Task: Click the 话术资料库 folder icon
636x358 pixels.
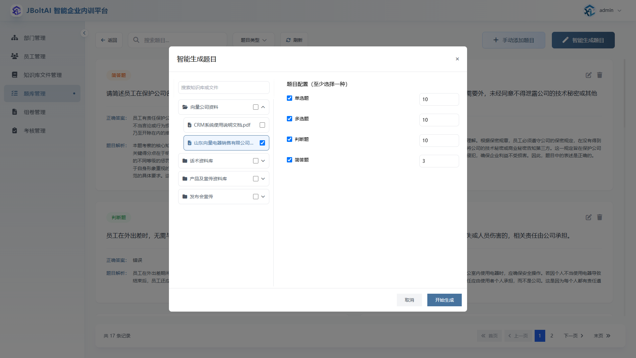Action: coord(185,161)
